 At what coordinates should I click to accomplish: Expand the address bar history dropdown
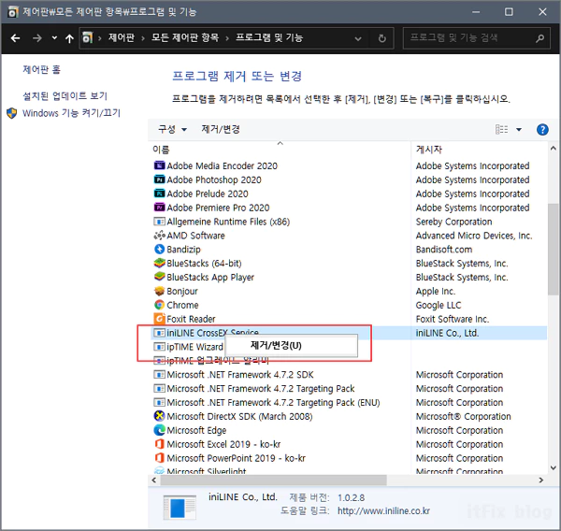358,38
